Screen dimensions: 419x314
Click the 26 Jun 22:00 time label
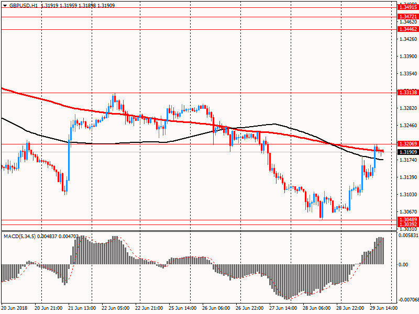click(249, 308)
